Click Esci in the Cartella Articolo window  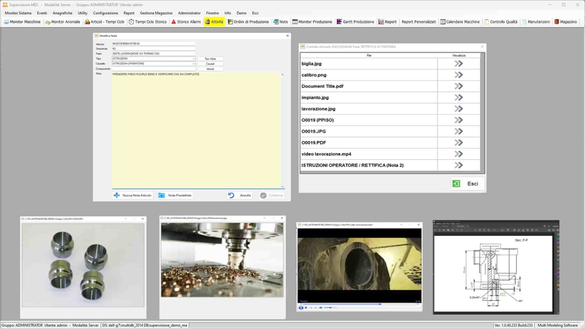click(x=467, y=184)
